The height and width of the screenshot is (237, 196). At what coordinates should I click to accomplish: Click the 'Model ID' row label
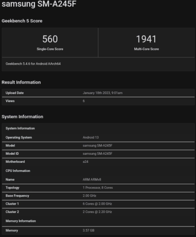[x=12, y=153]
